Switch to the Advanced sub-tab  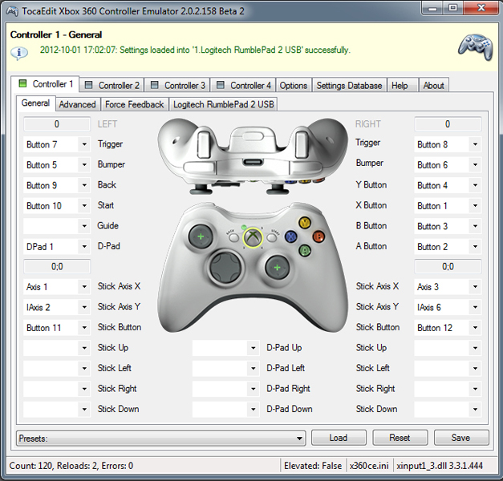[x=77, y=104]
